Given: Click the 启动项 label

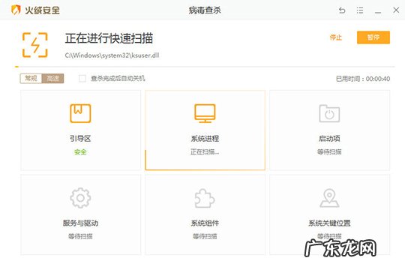Looking at the screenshot, I should [x=329, y=139].
